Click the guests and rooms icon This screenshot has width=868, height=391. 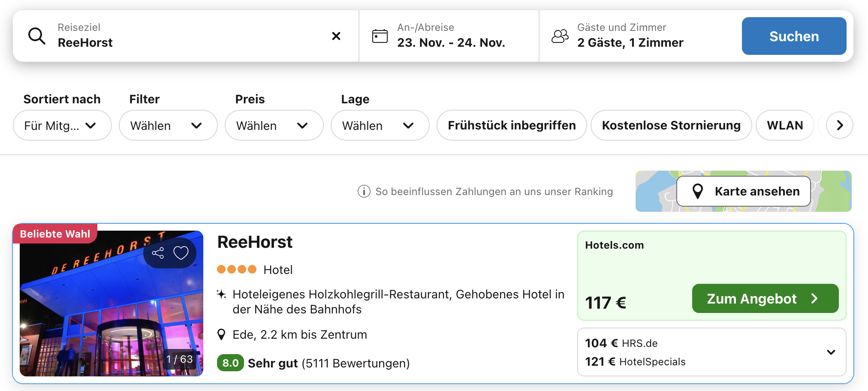pos(560,36)
